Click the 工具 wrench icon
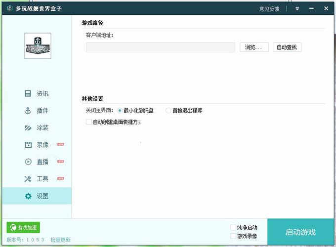Viewport: 336px width, 247px height. click(x=28, y=179)
